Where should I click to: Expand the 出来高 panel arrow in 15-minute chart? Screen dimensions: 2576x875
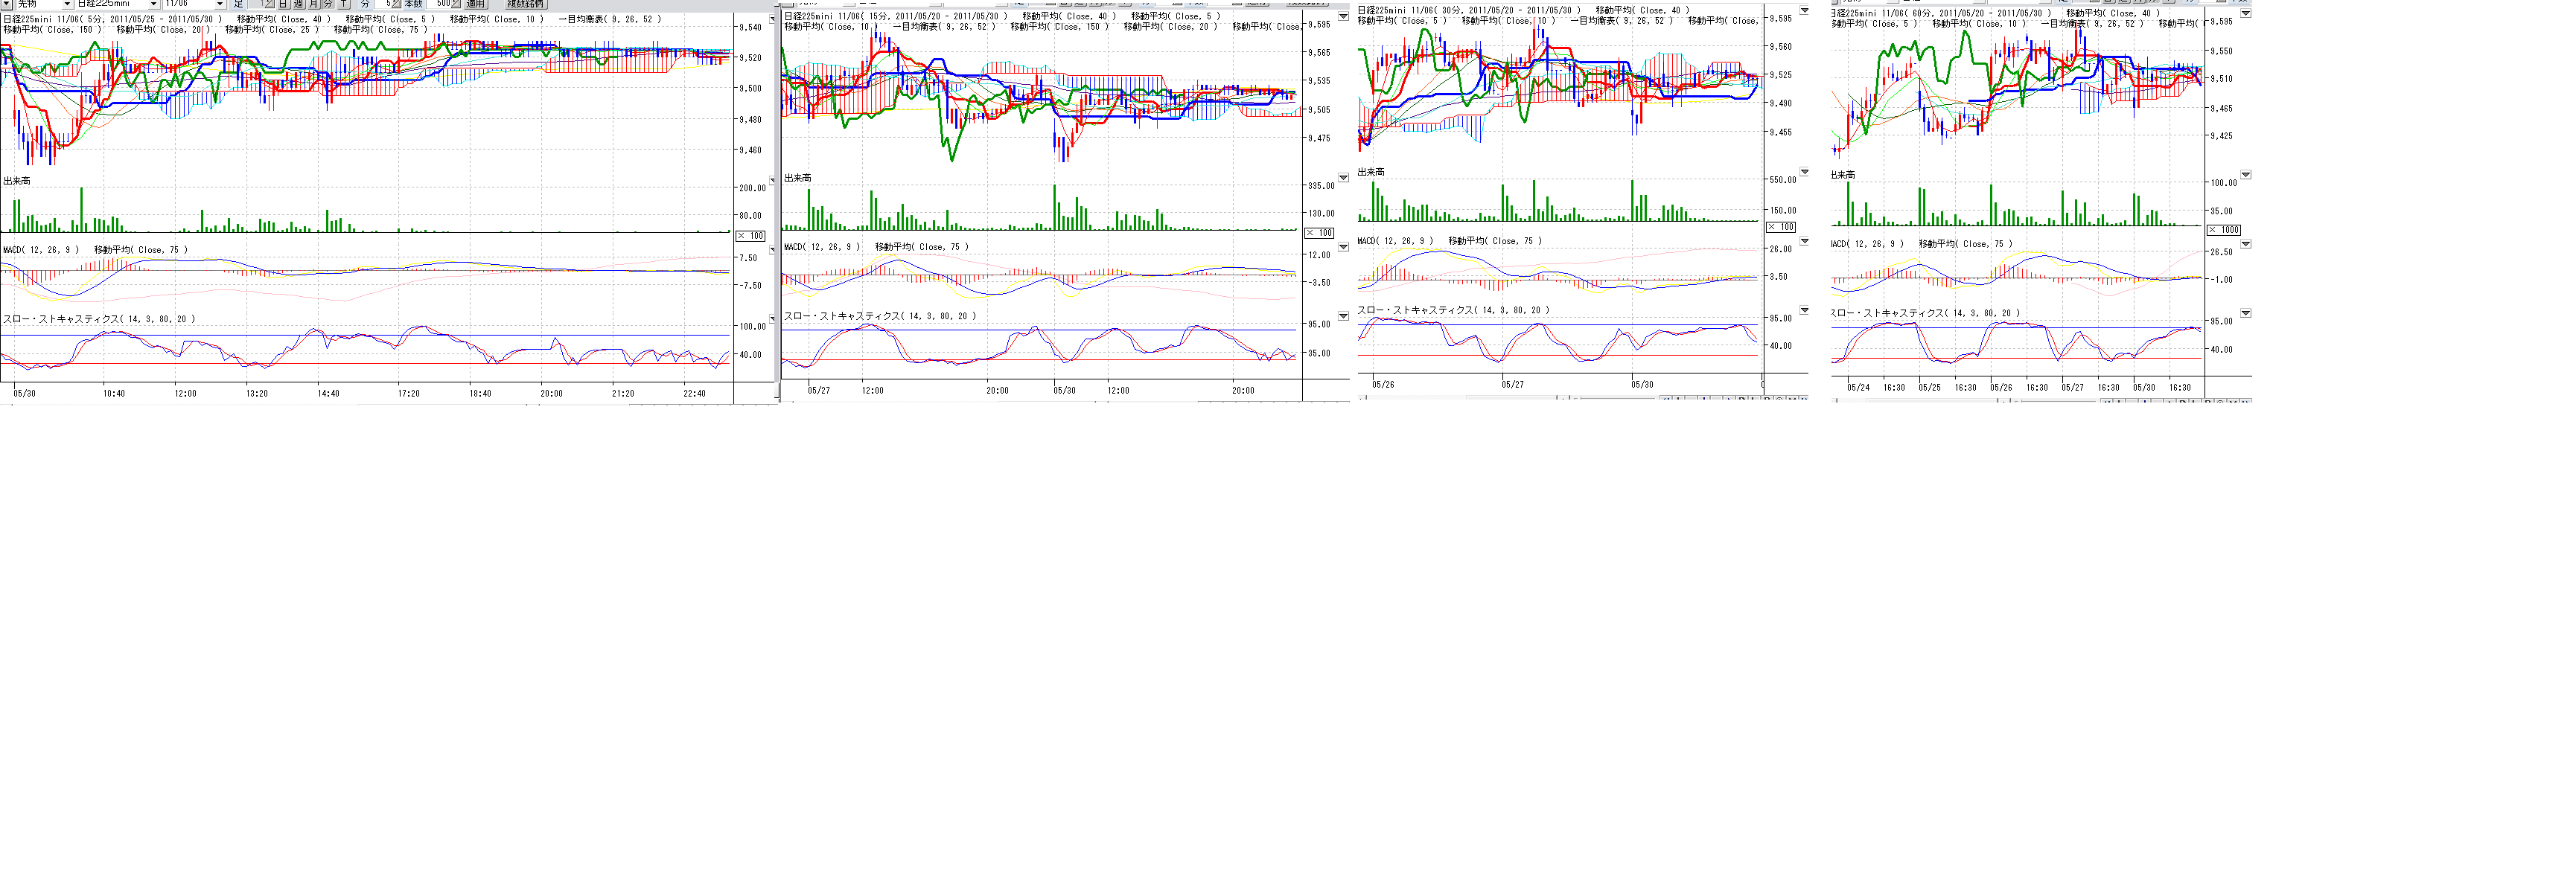(x=1343, y=178)
